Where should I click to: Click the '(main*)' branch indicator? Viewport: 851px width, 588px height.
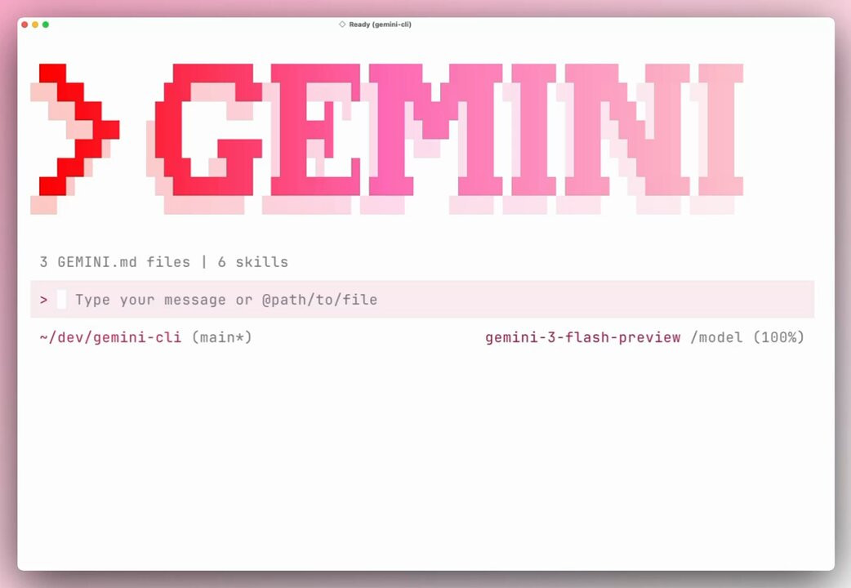[x=222, y=337]
